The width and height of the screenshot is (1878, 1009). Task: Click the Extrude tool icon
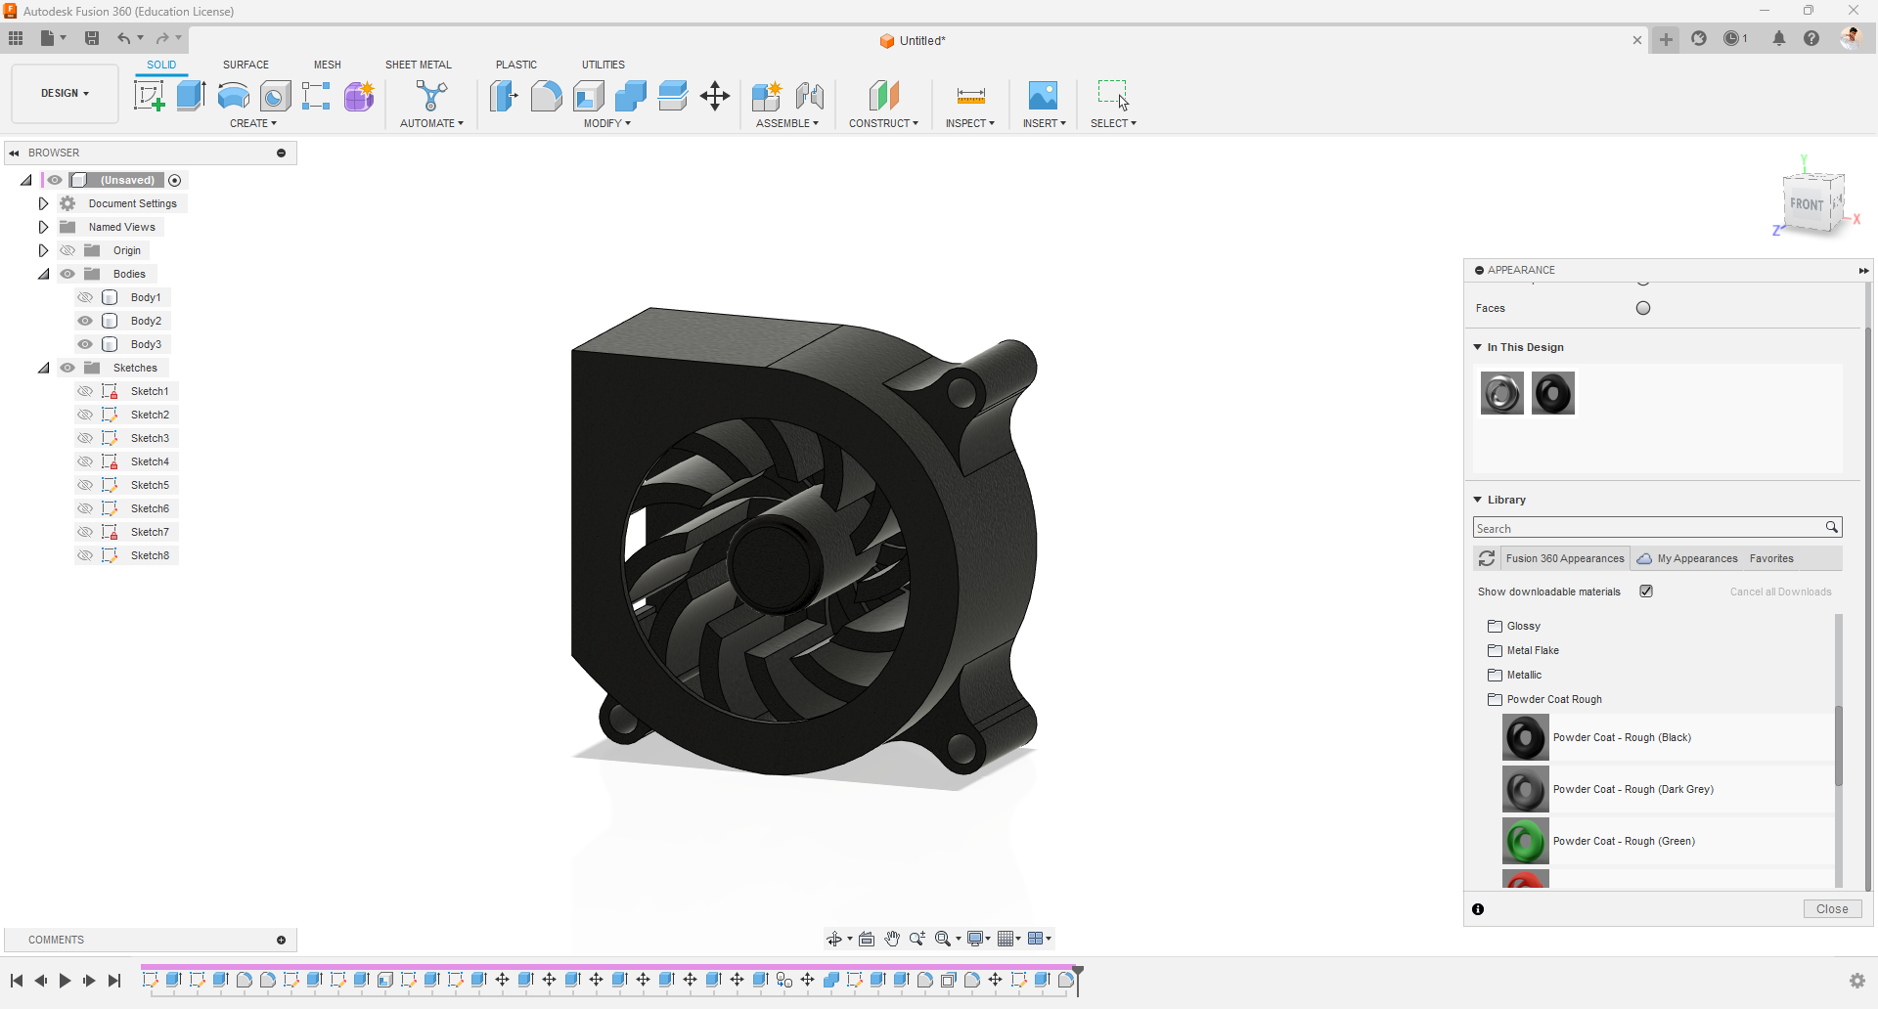[192, 96]
